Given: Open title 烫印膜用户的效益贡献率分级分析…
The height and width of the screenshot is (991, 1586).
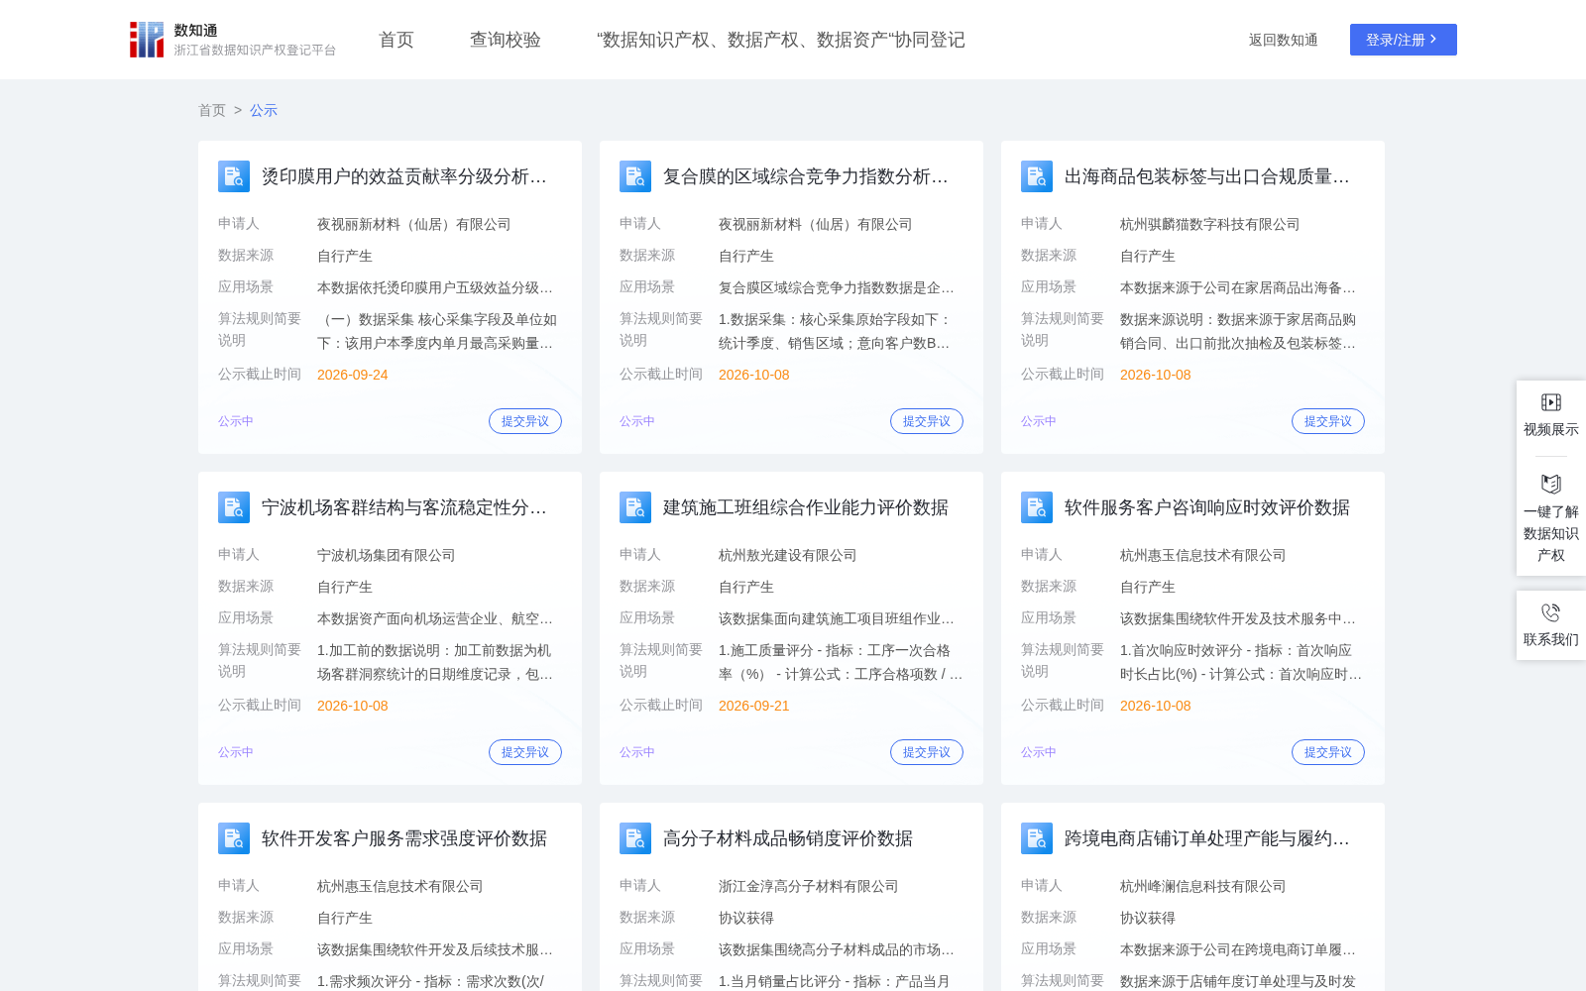Looking at the screenshot, I should point(404,176).
